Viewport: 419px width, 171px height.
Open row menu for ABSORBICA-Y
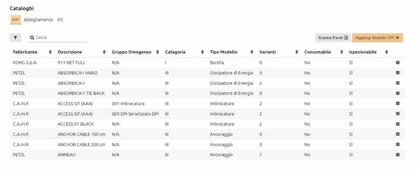click(397, 83)
